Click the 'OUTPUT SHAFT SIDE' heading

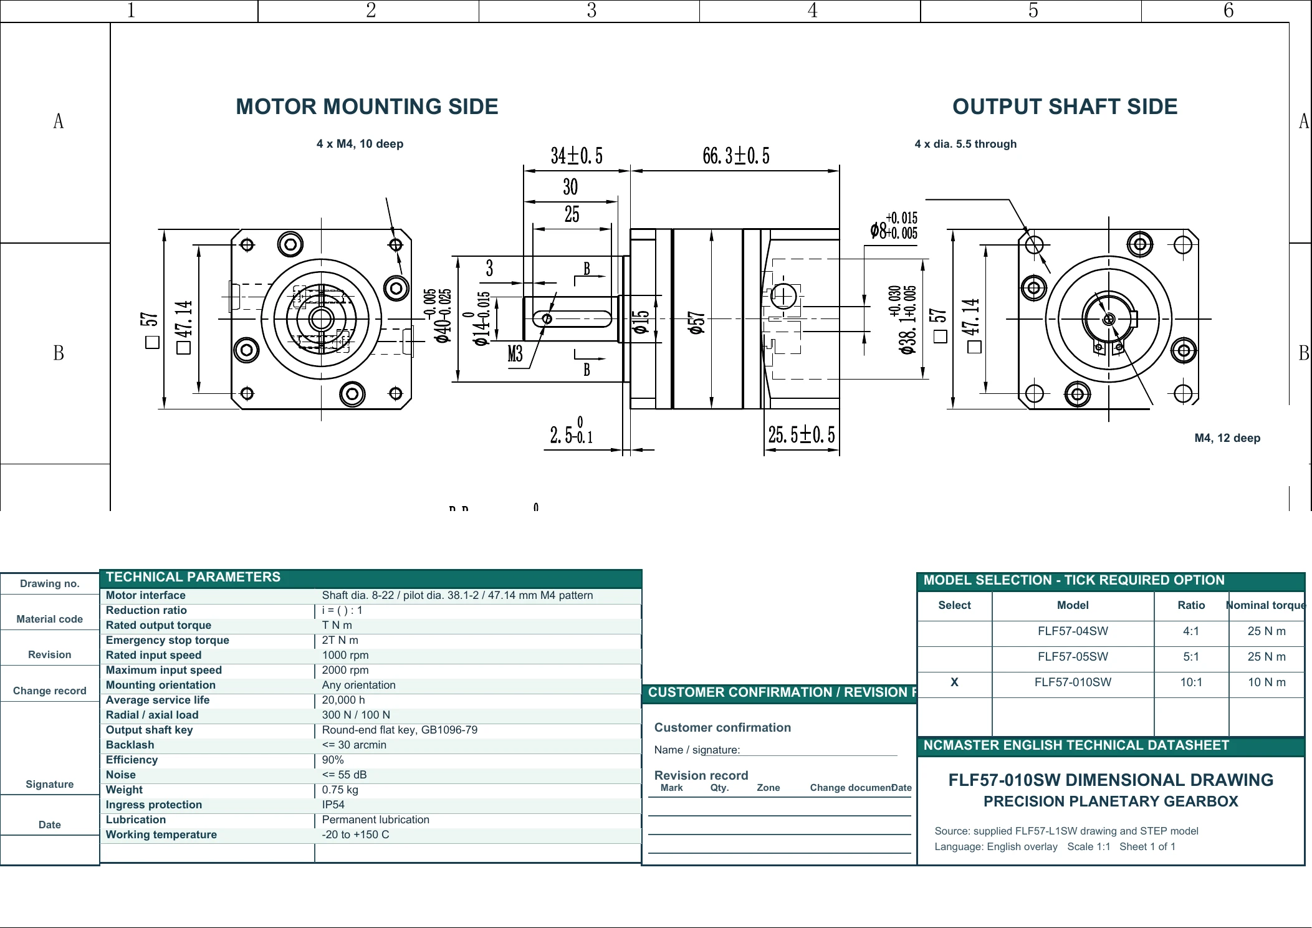point(1065,107)
